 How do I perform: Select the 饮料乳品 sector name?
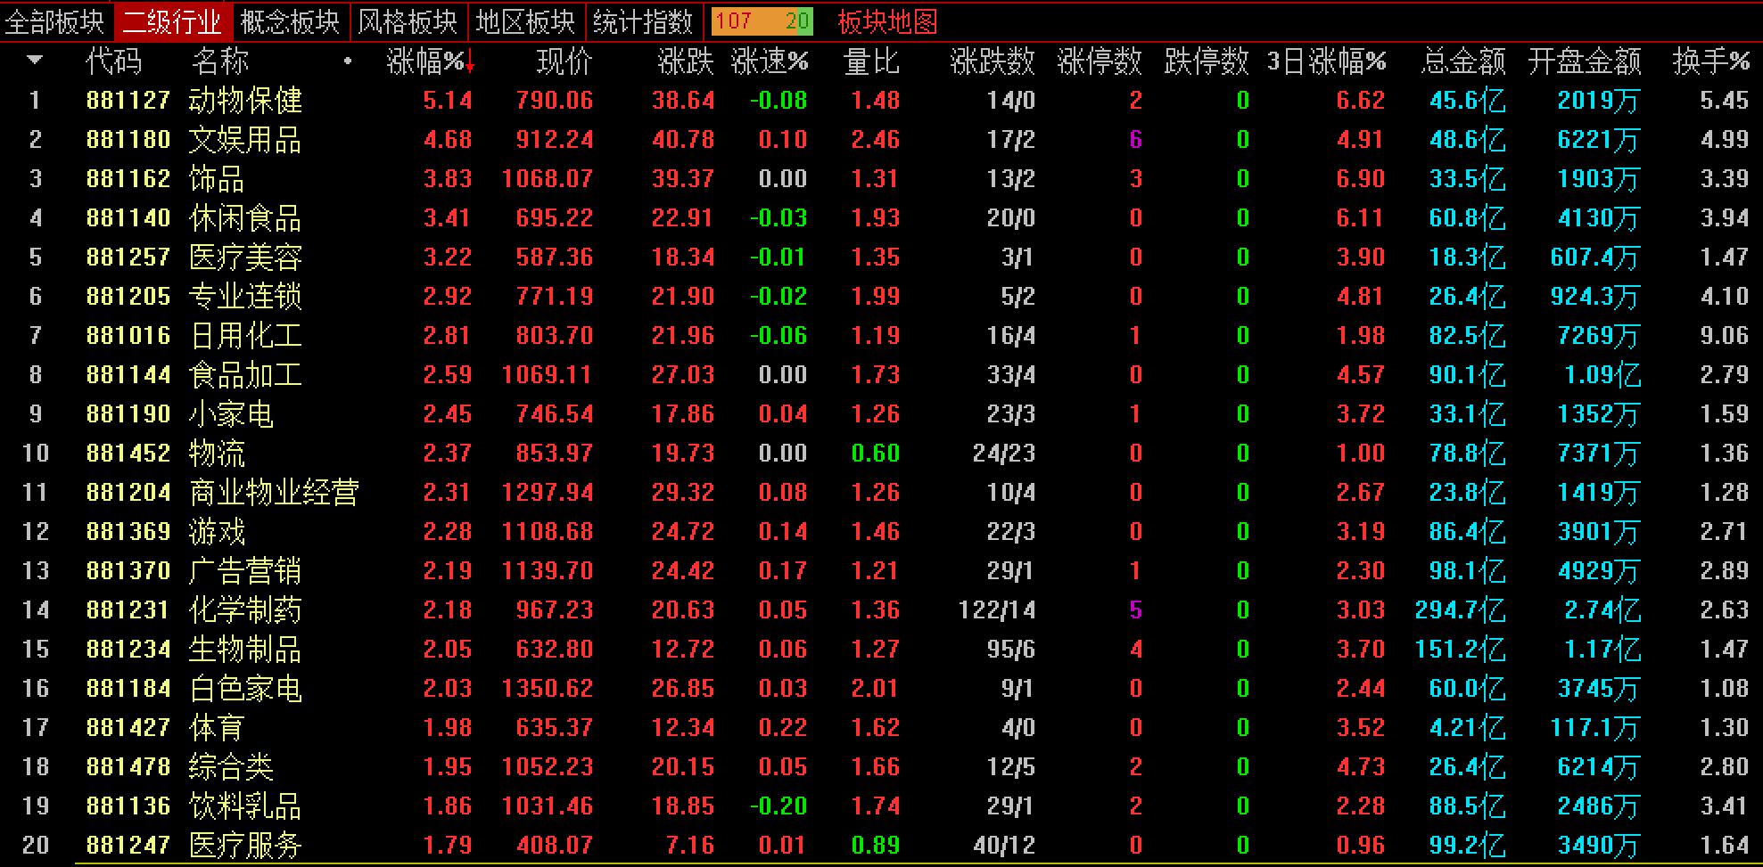(245, 806)
